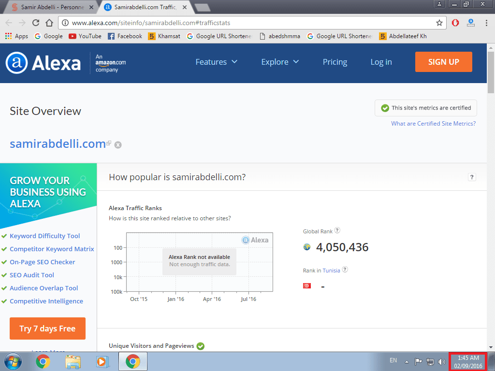The image size is (495, 371).
Task: Click the help question mark in popularity header
Action: point(472,177)
